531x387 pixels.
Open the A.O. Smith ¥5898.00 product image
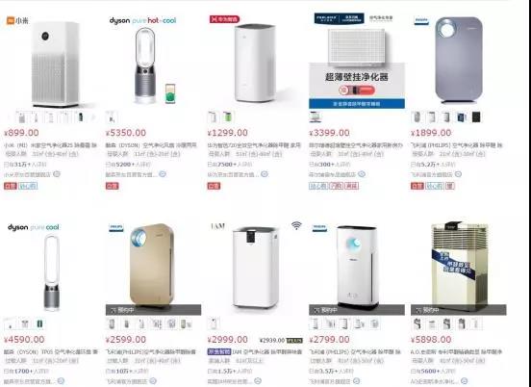click(x=459, y=268)
